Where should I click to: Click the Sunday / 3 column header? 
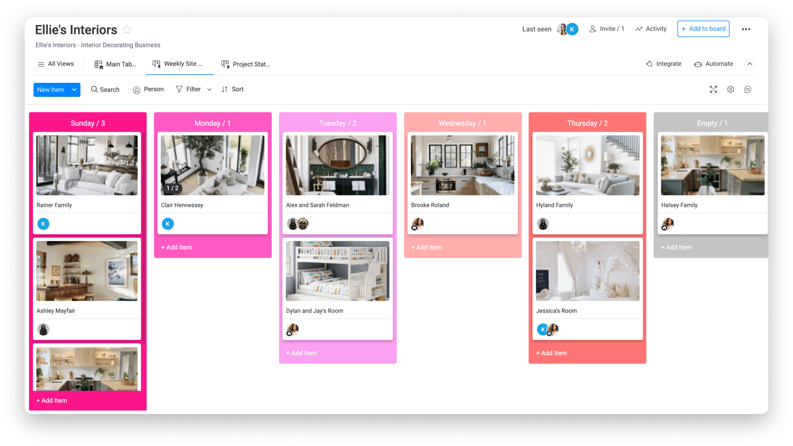coord(88,123)
